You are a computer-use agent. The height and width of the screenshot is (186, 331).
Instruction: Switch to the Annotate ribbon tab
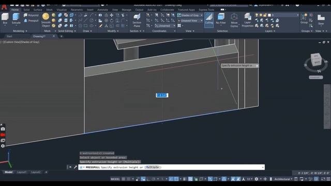[x=102, y=10]
